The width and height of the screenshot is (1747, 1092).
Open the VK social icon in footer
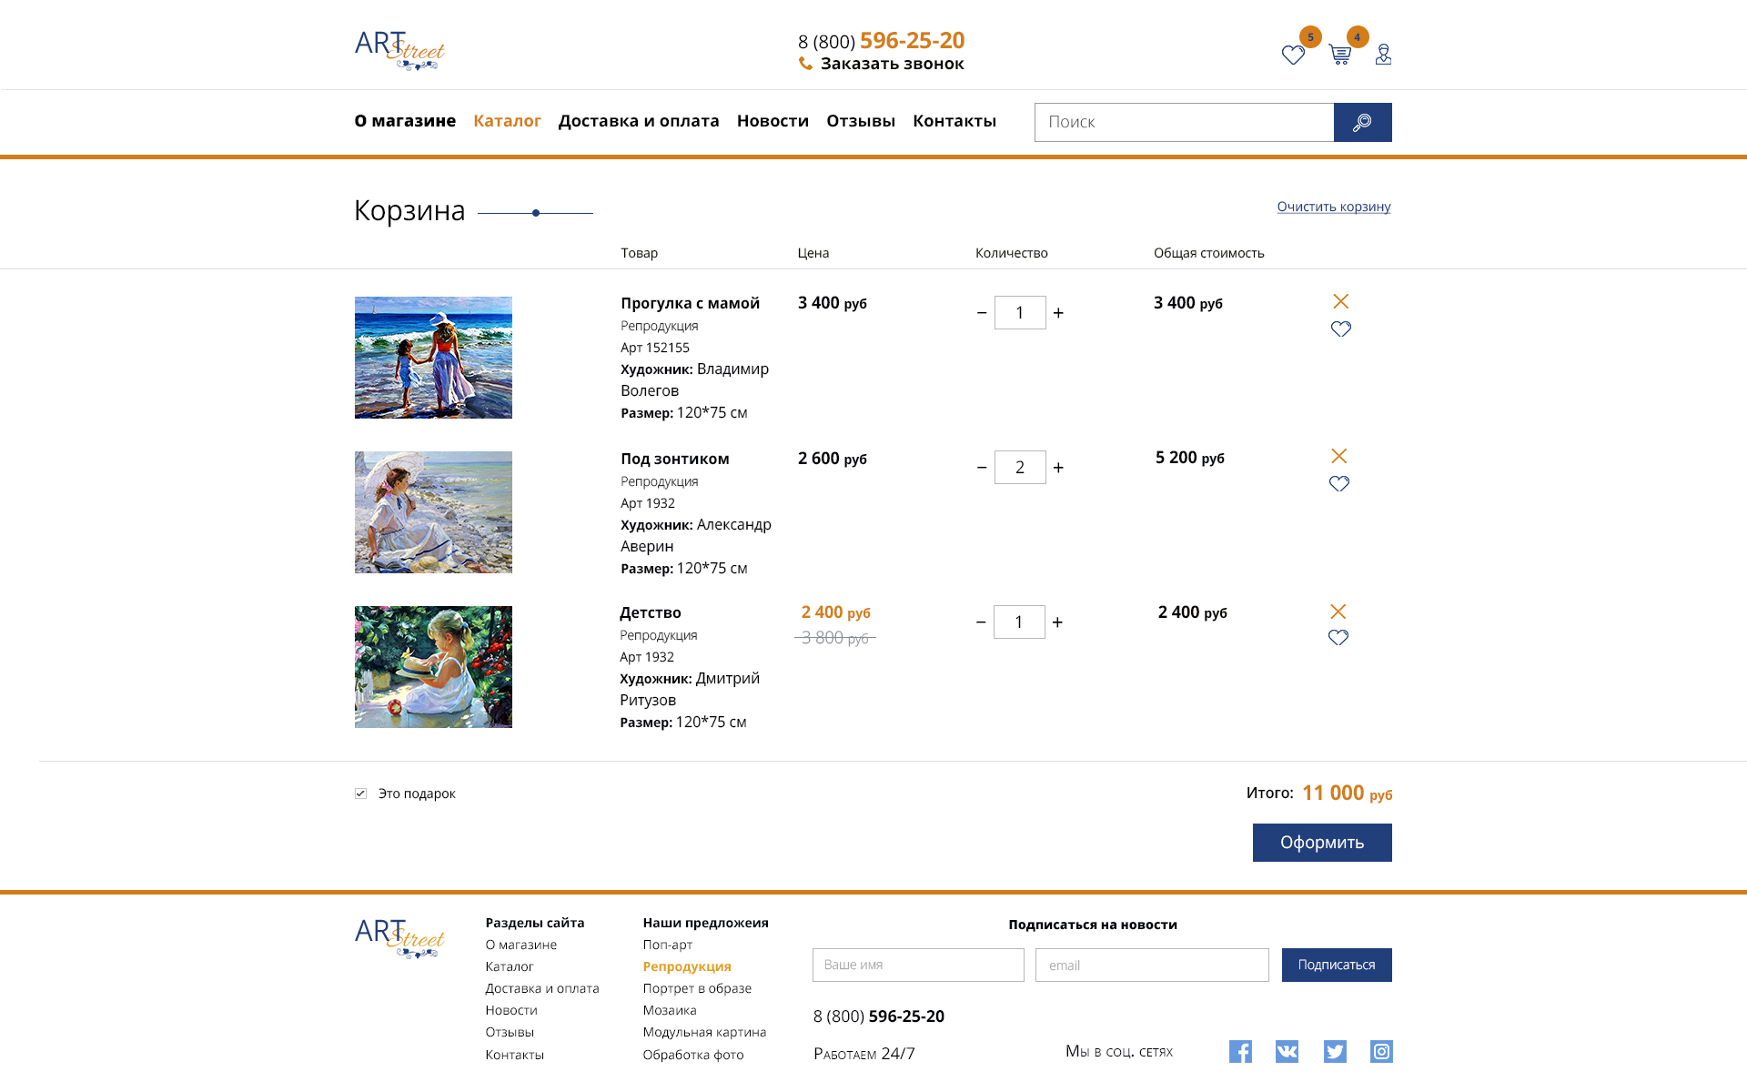point(1287,1052)
